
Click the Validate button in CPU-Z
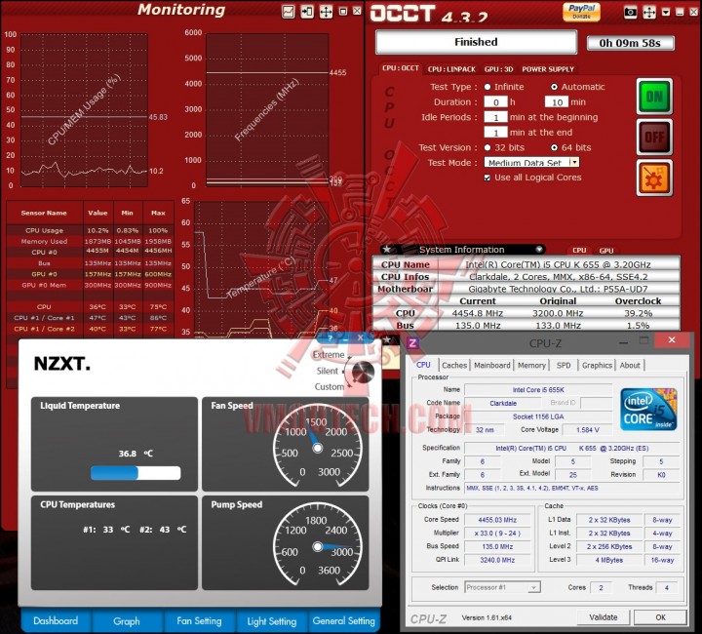(604, 617)
